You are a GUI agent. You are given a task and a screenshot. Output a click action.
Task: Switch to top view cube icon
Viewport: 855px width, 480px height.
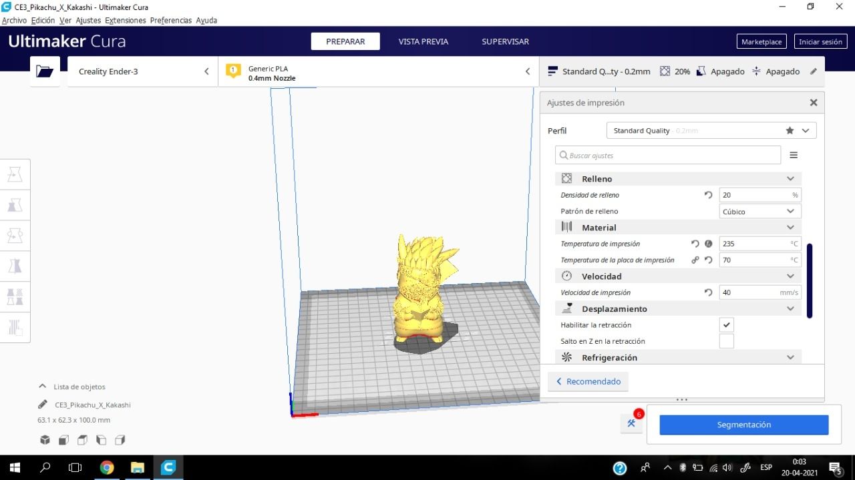click(82, 440)
